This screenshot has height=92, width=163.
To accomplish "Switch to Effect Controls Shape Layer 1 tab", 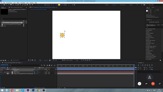I will tap(17, 7).
